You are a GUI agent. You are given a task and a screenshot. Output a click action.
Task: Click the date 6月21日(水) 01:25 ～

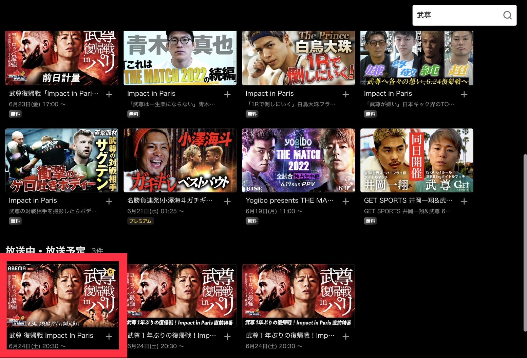(156, 211)
